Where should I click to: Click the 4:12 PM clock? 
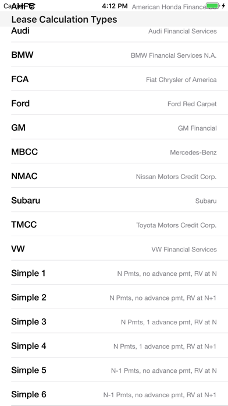coord(115,6)
